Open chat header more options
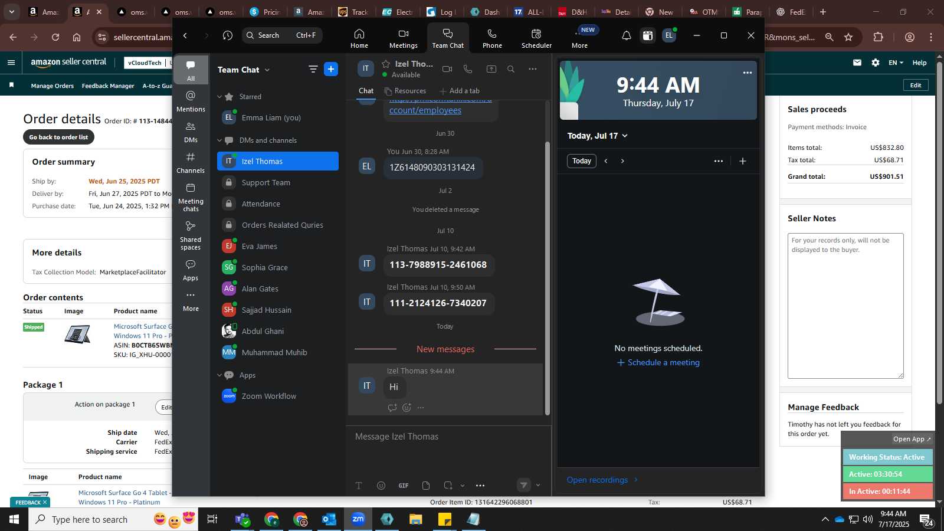 click(x=533, y=69)
